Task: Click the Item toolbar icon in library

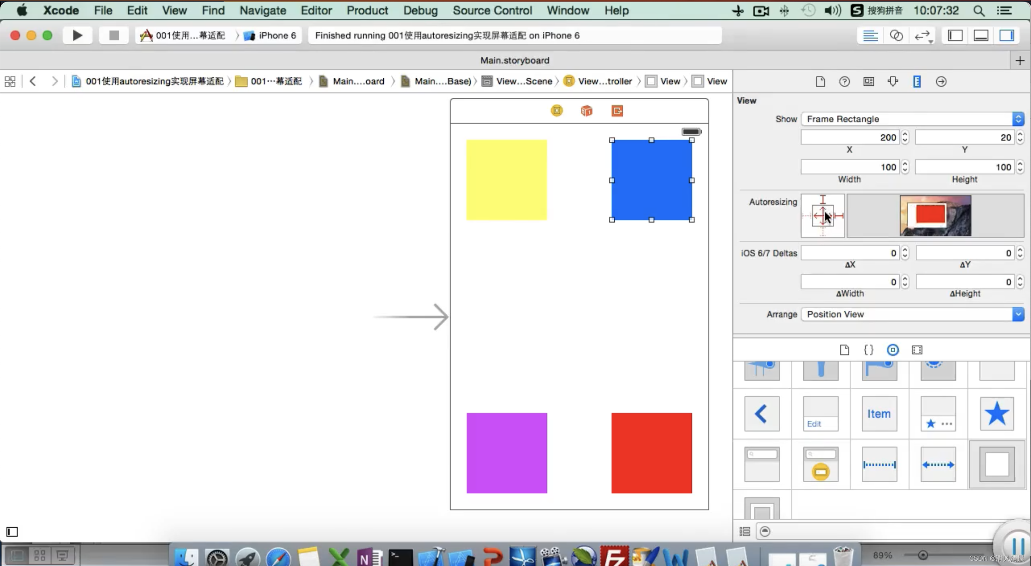Action: point(879,413)
